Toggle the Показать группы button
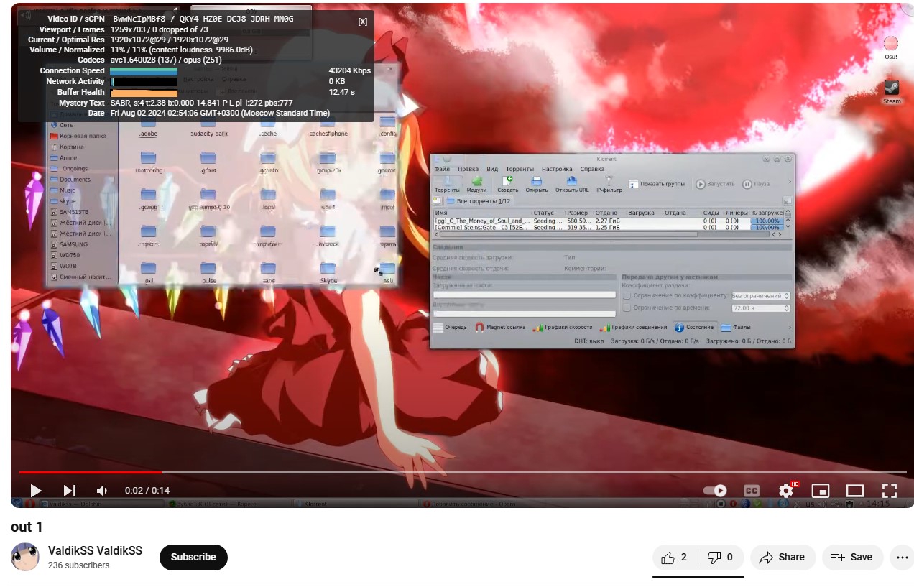The width and height of the screenshot is (914, 587). [x=657, y=185]
